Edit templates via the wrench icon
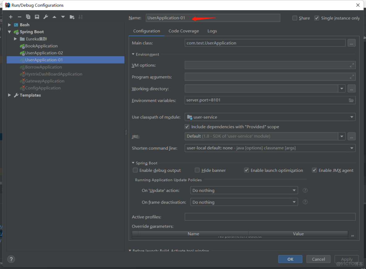The image size is (366, 269). point(45,17)
